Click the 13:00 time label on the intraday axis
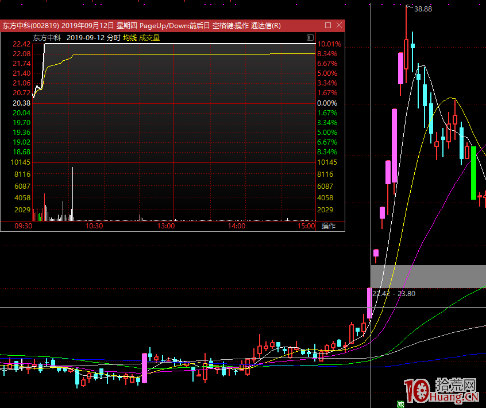 165,226
